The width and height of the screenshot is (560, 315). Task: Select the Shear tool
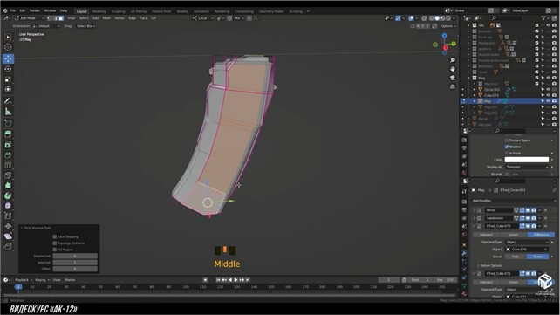tap(8, 236)
